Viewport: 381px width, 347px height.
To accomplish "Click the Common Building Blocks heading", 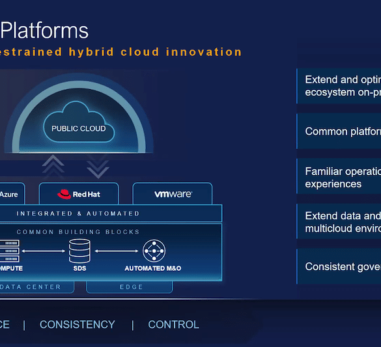I will (78, 232).
